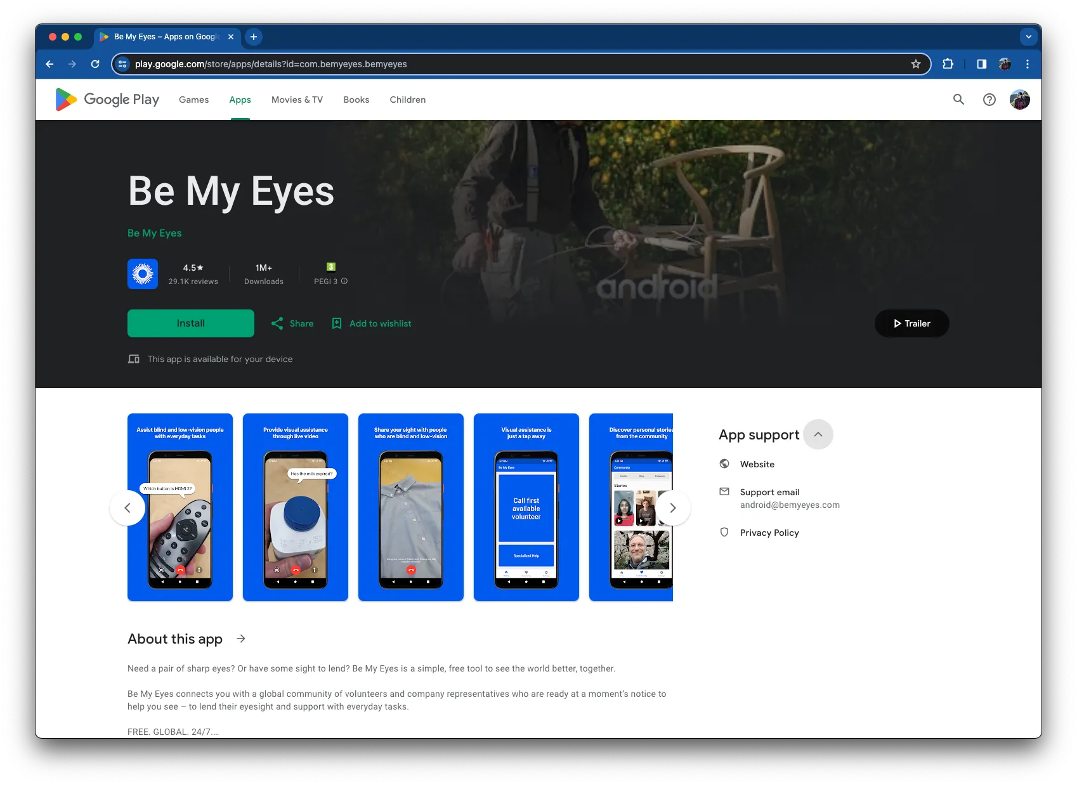
Task: Open the app Website link
Action: 757,464
